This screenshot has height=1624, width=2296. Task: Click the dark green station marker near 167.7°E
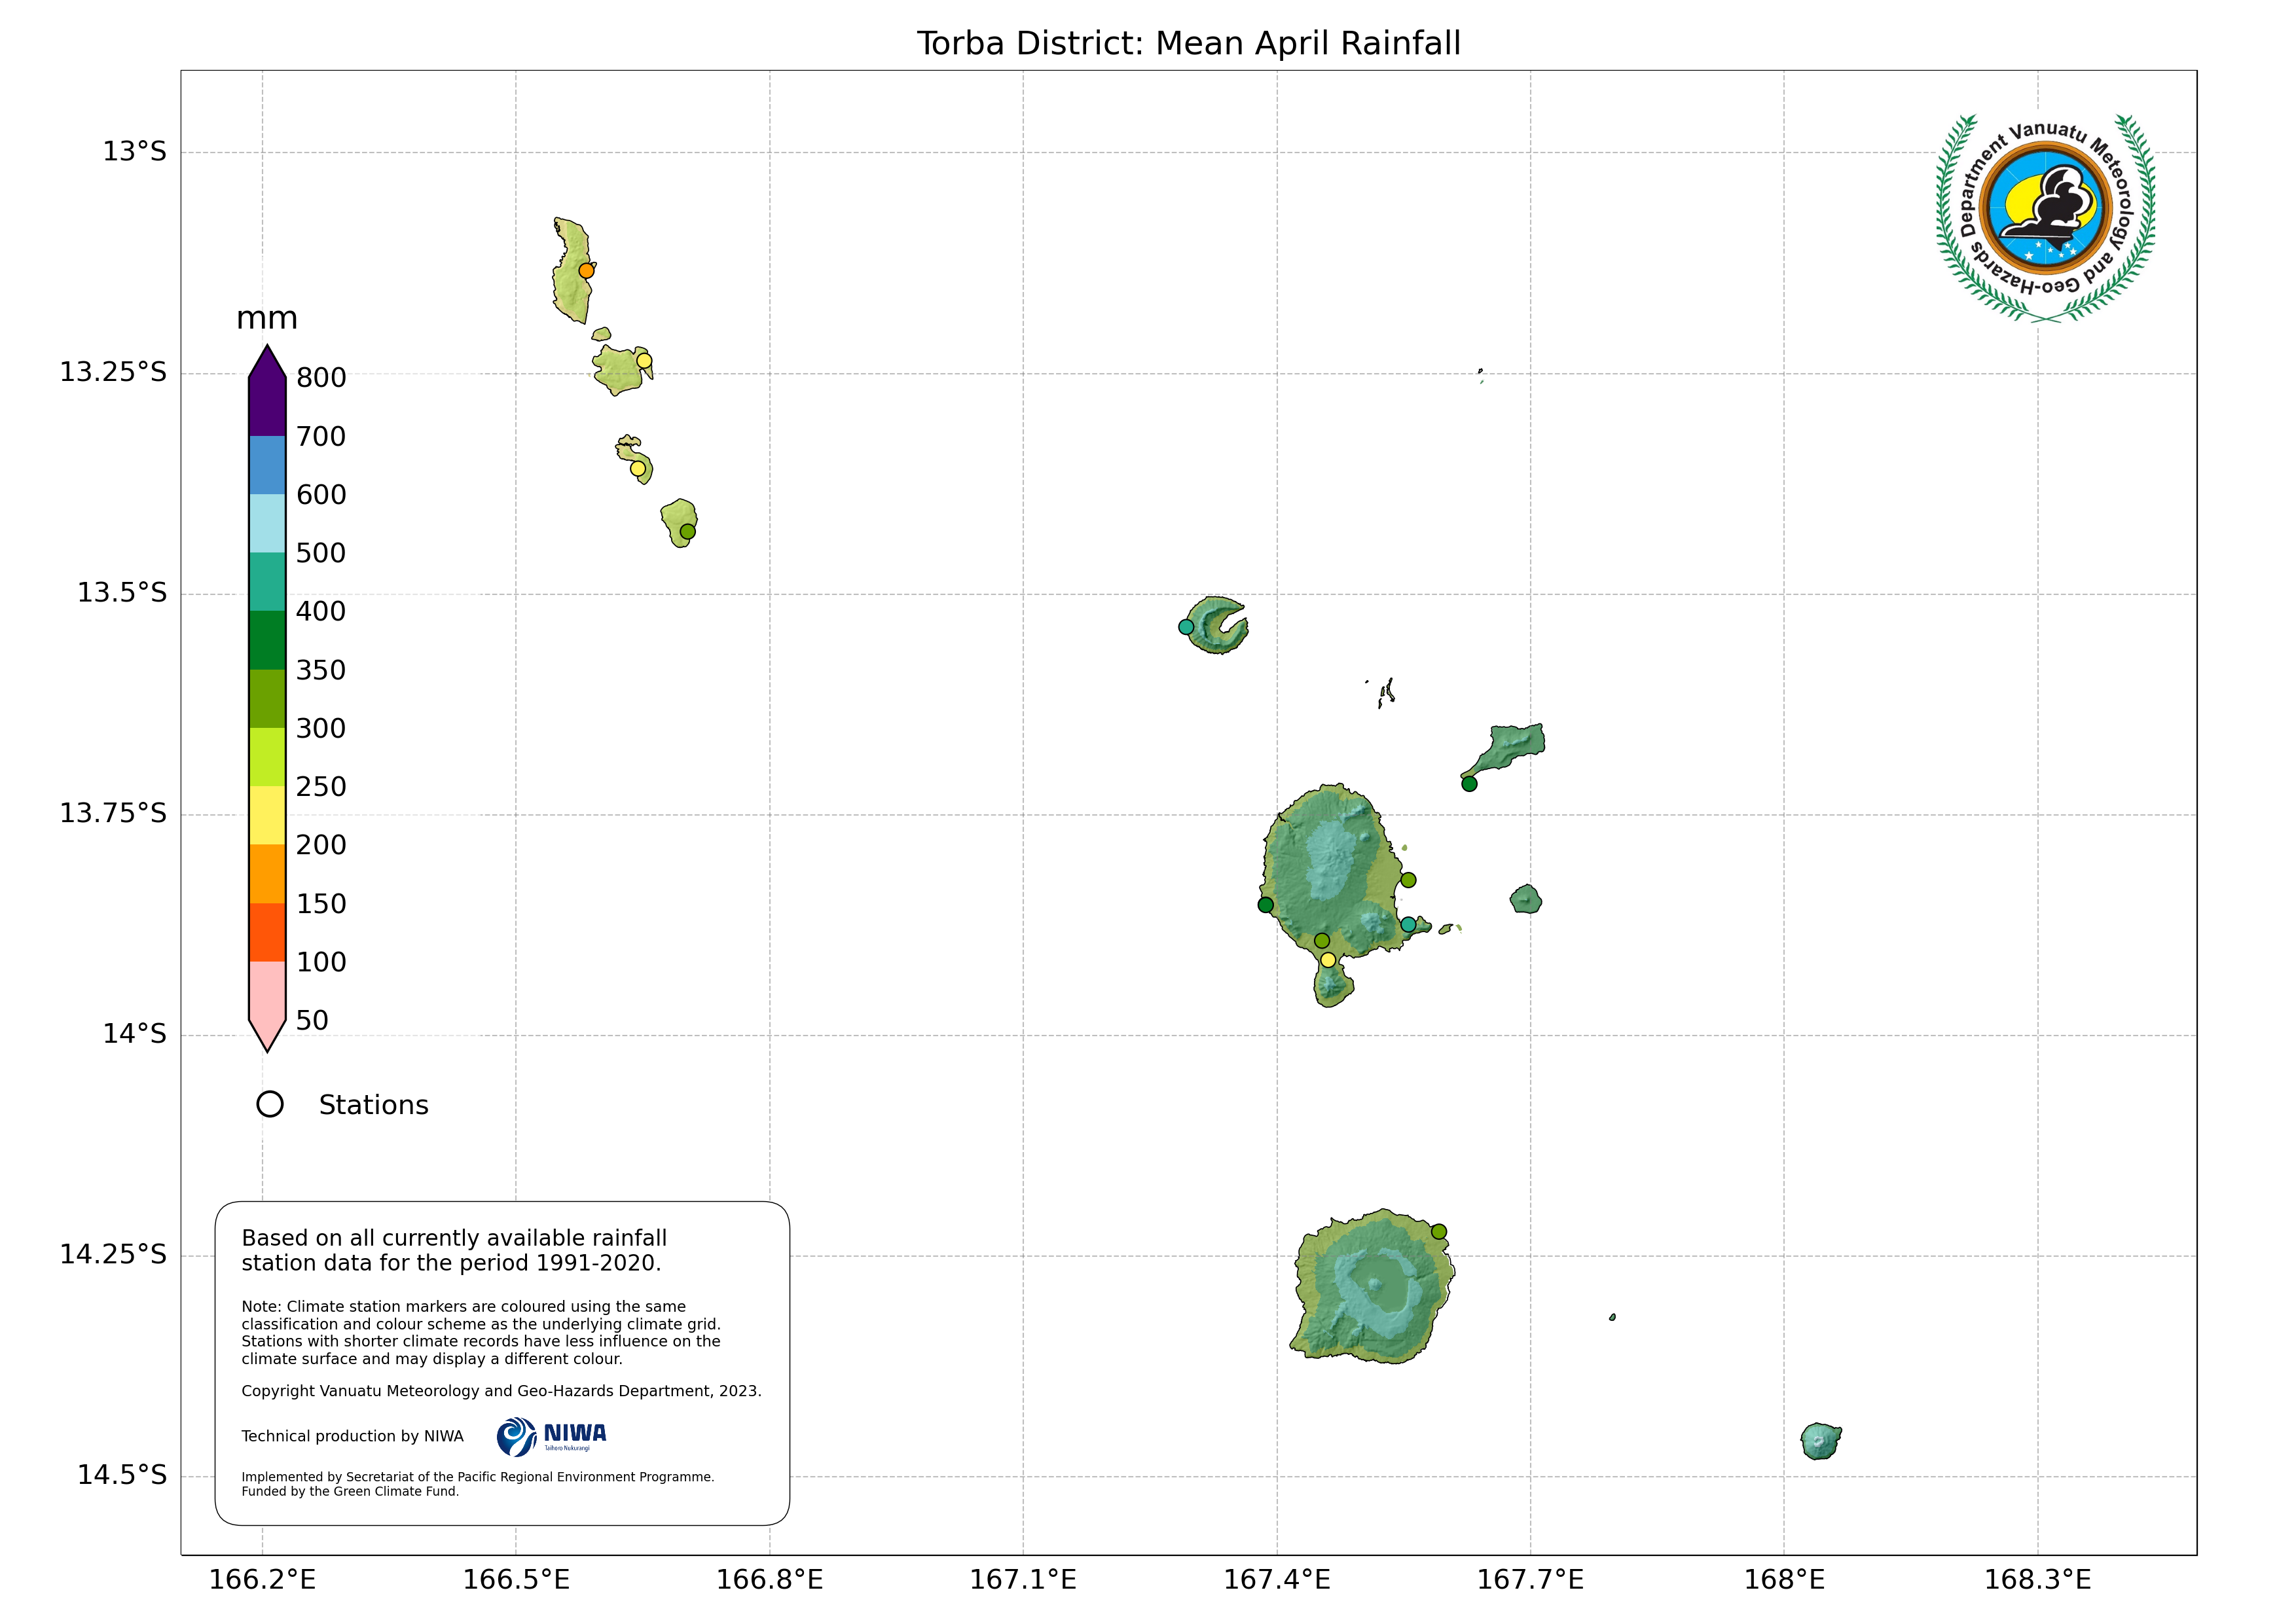point(1469,784)
